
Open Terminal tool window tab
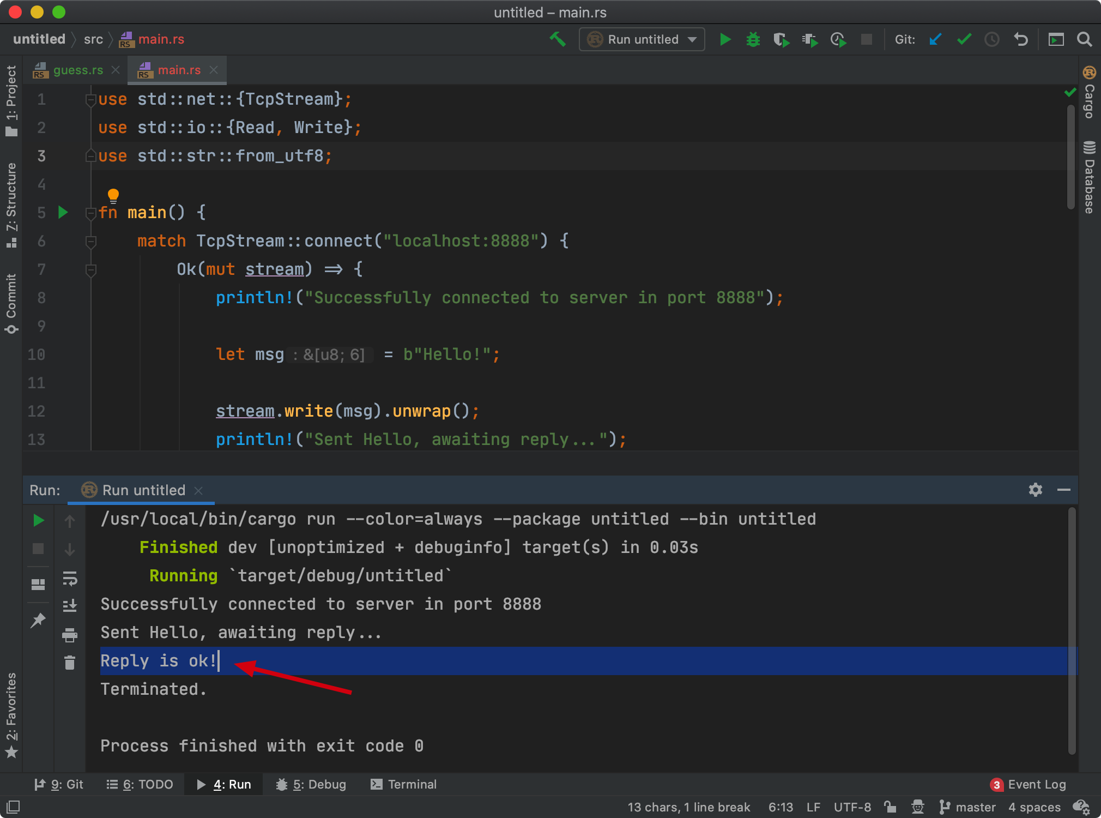coord(404,784)
